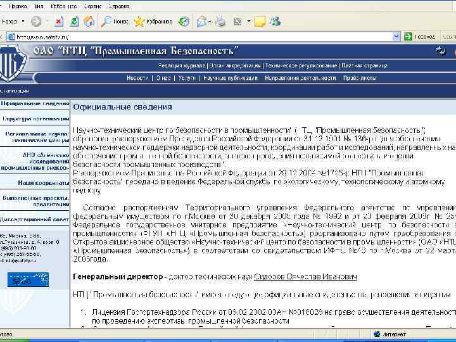456x342 pixels.
Task: Select Официальные сведения in the sidebar
Action: [x=35, y=103]
